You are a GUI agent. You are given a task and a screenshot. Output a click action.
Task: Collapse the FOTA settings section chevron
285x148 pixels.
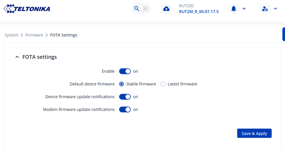pyautogui.click(x=17, y=57)
